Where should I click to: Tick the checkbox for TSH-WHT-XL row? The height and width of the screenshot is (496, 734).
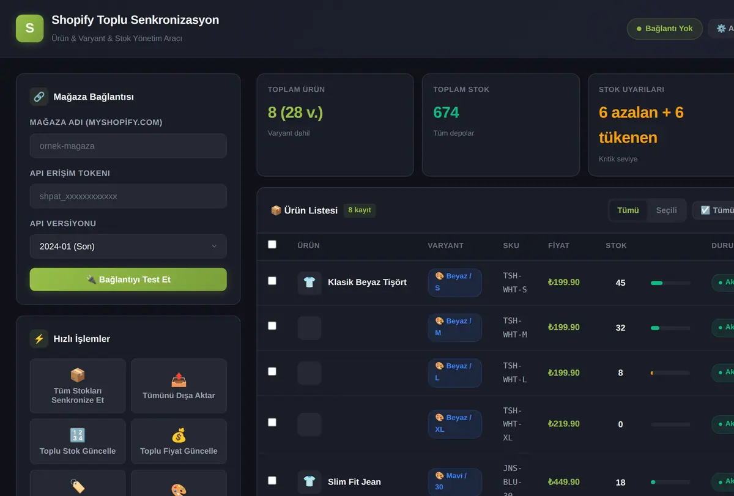point(272,423)
